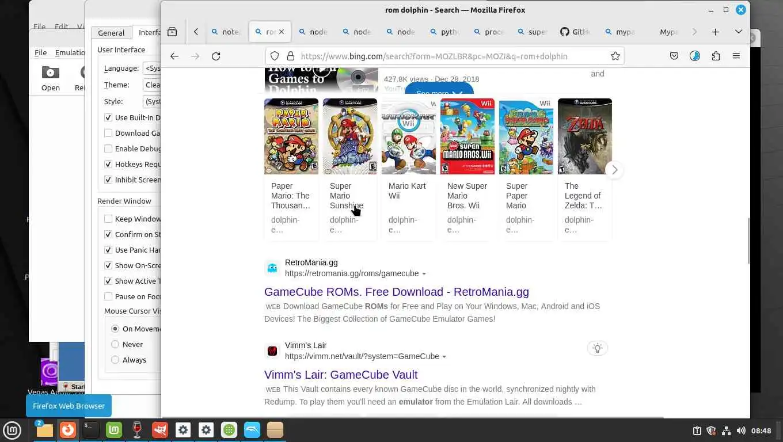This screenshot has width=783, height=442.
Task: Click the Firefox page vertical scrollbar thumb
Action: pyautogui.click(x=747, y=241)
